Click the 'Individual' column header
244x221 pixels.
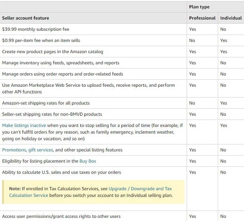coord(231,18)
